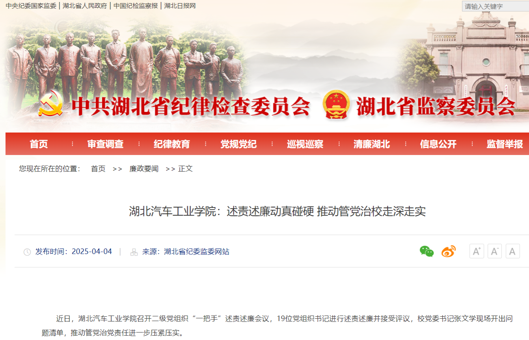The width and height of the screenshot is (529, 340).
Task: Open 信息公开 in the red menu
Action: (438, 144)
